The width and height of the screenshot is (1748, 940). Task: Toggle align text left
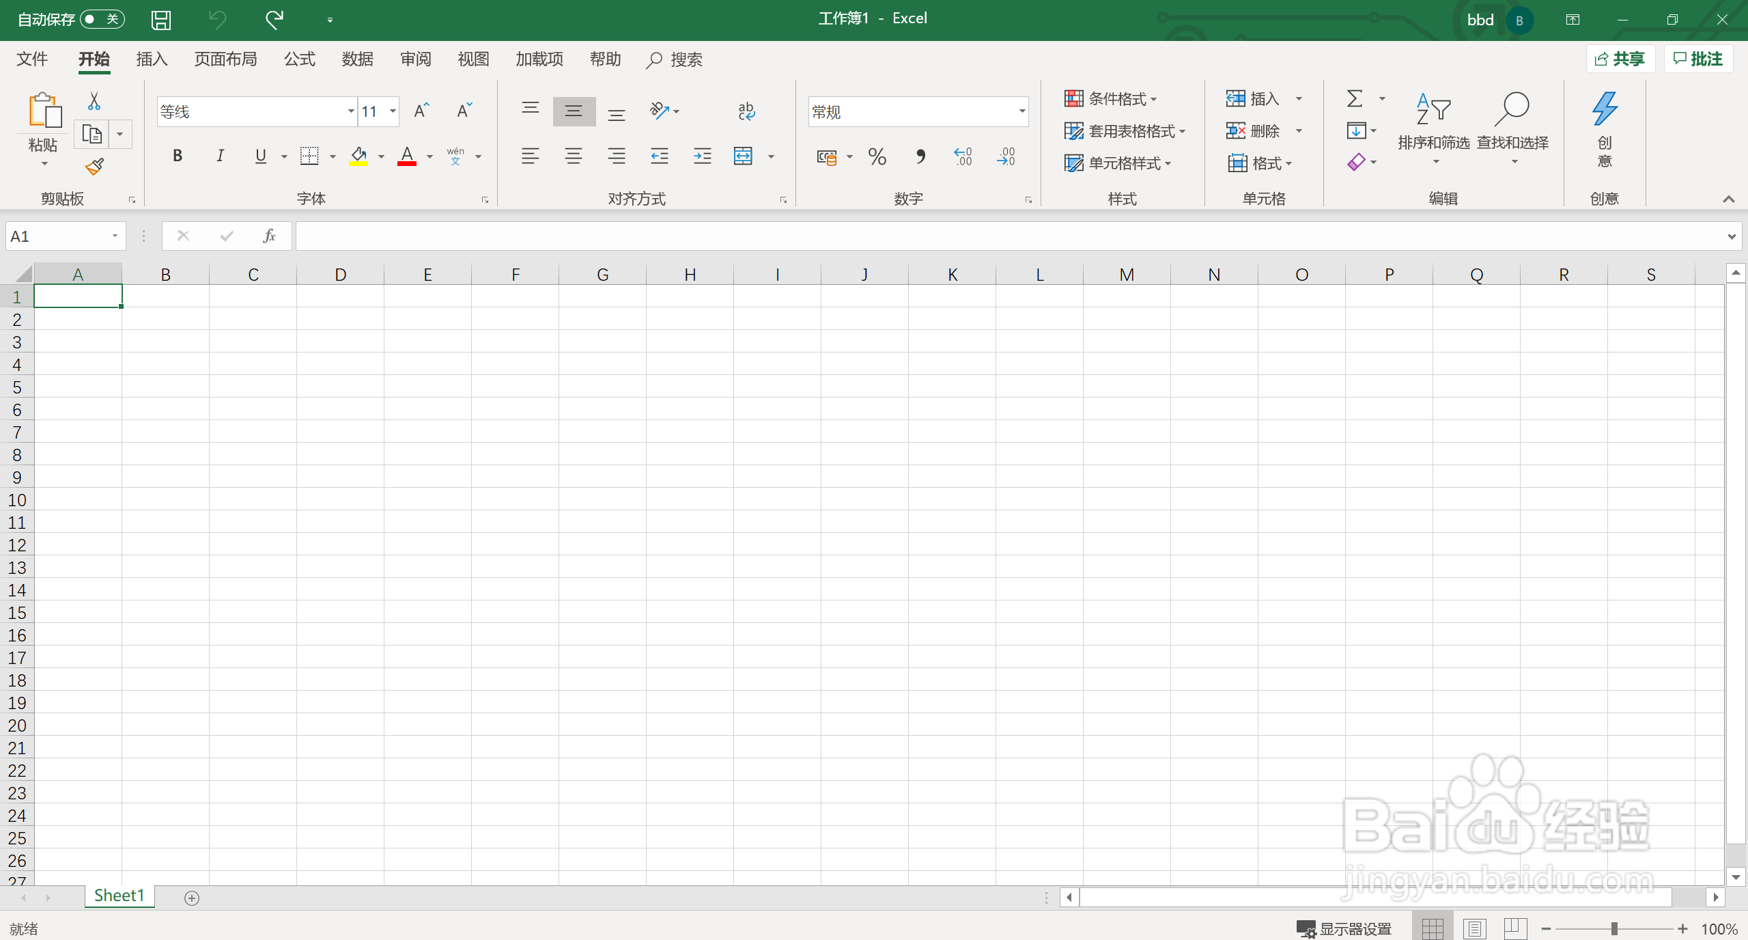pos(531,156)
